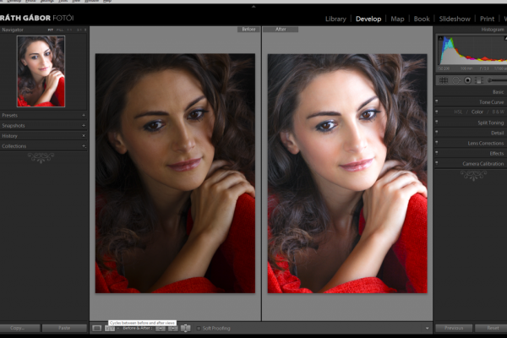Select the Graduated Filter tool
This screenshot has height=338, width=507.
coord(479,80)
